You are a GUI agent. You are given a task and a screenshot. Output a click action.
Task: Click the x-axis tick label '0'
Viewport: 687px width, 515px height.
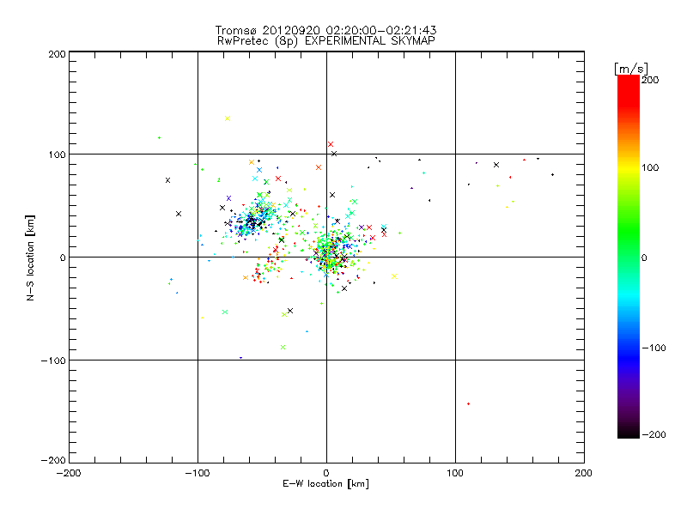tap(326, 473)
